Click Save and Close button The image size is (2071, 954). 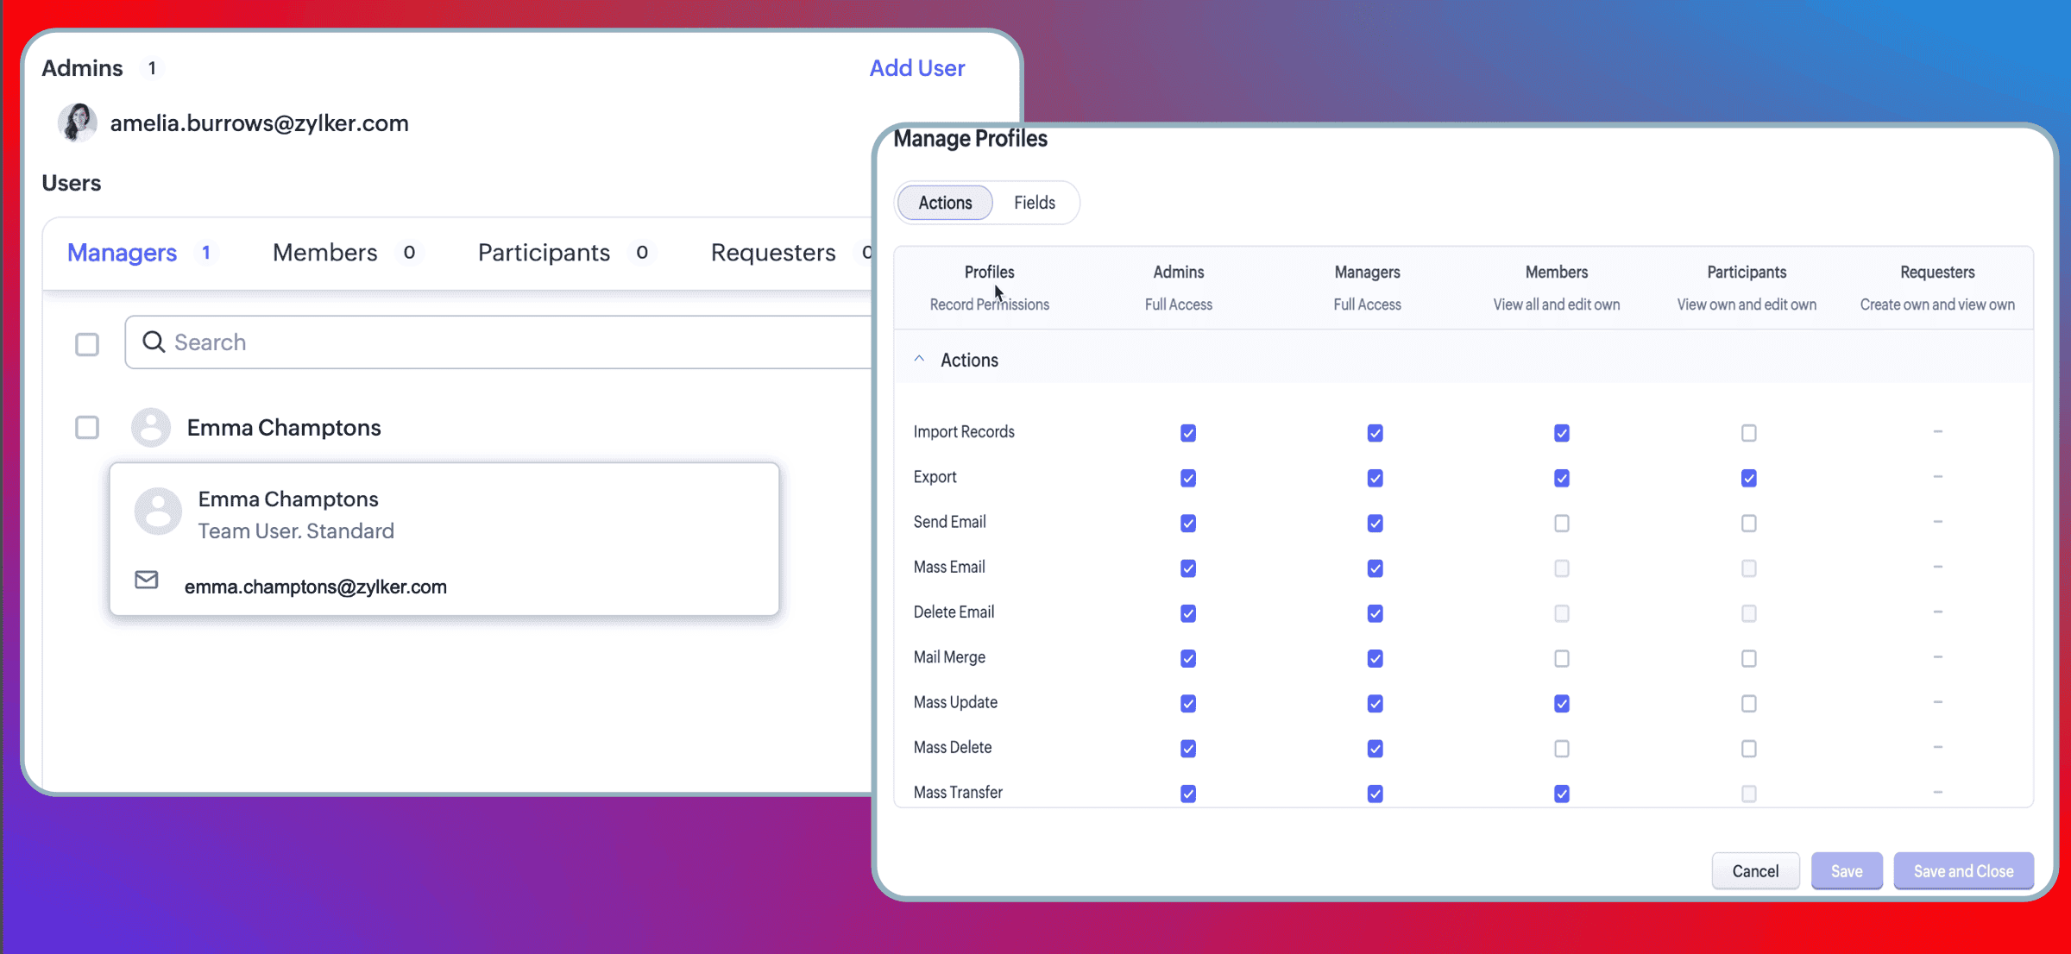[1963, 871]
